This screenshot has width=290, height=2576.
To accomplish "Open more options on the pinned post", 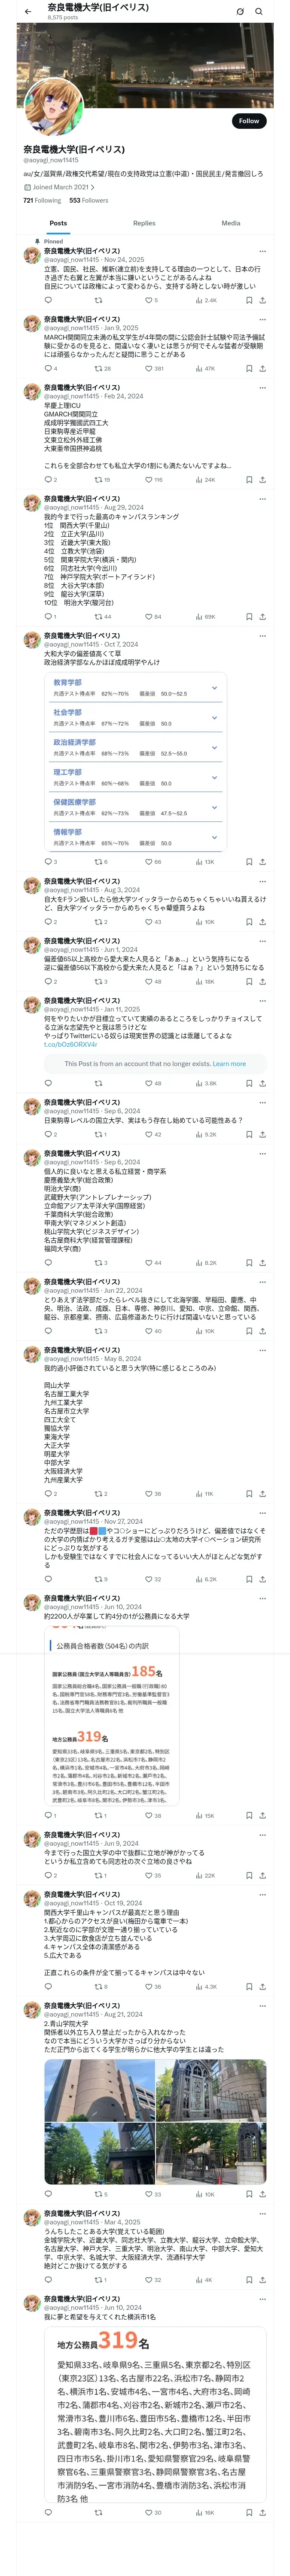I will click(262, 251).
